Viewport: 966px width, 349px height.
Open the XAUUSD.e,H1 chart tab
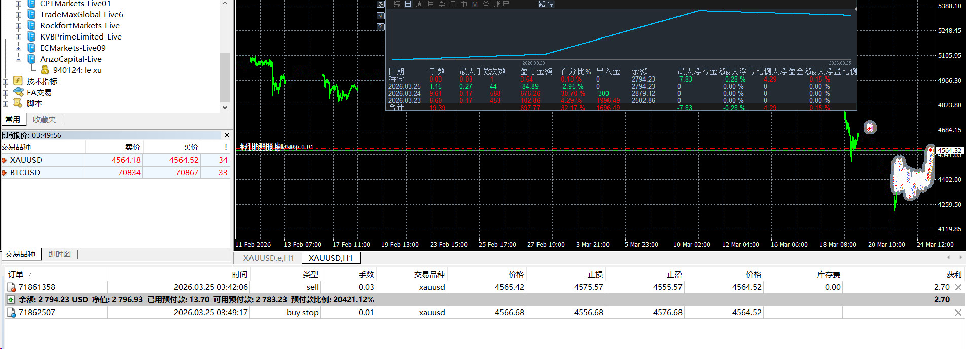click(x=268, y=258)
